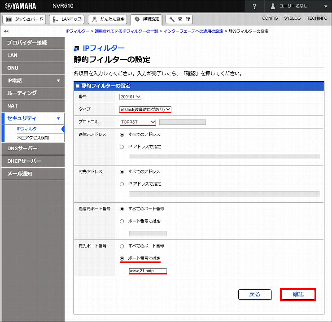The image size is (332, 322).
Task: Click the wrench icon on 管理
Action: pos(172,19)
